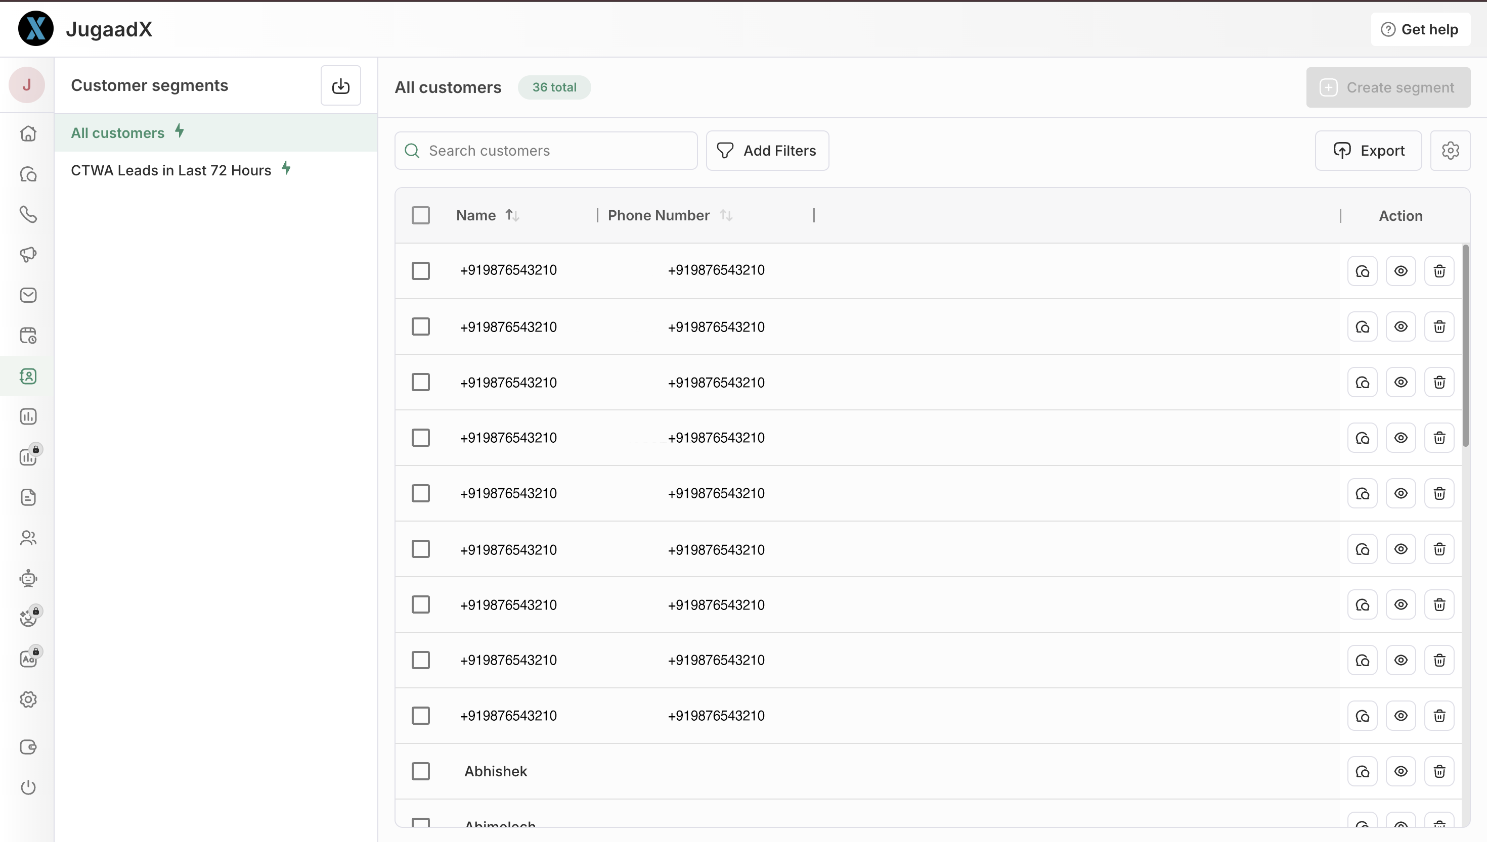Screen dimensions: 1487x842
Task: Open the Home icon in sidebar
Action: (x=28, y=133)
